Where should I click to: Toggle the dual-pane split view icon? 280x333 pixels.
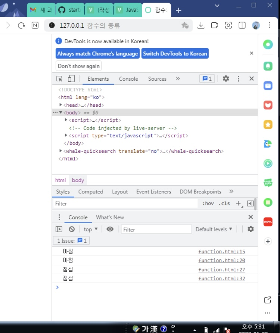tap(242, 25)
